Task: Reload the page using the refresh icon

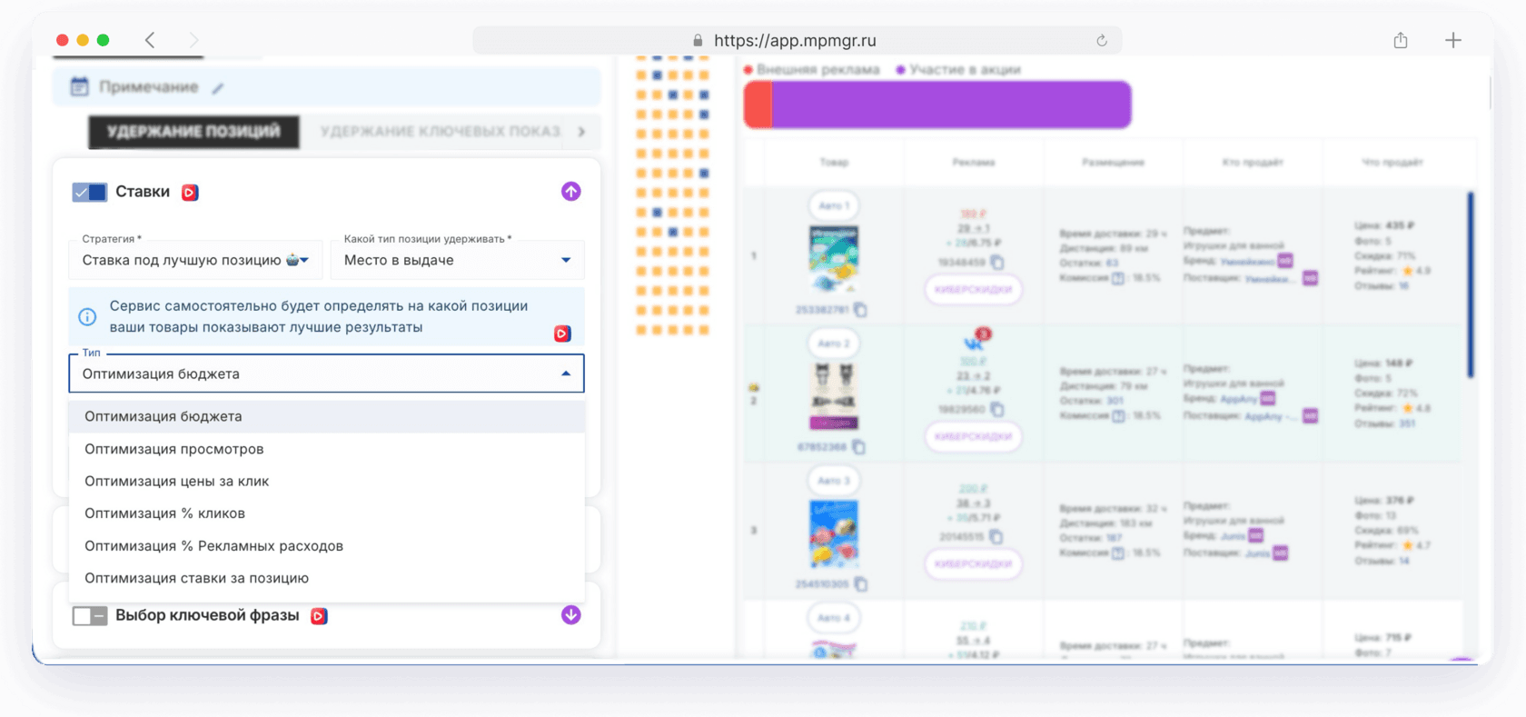Action: 1102,41
